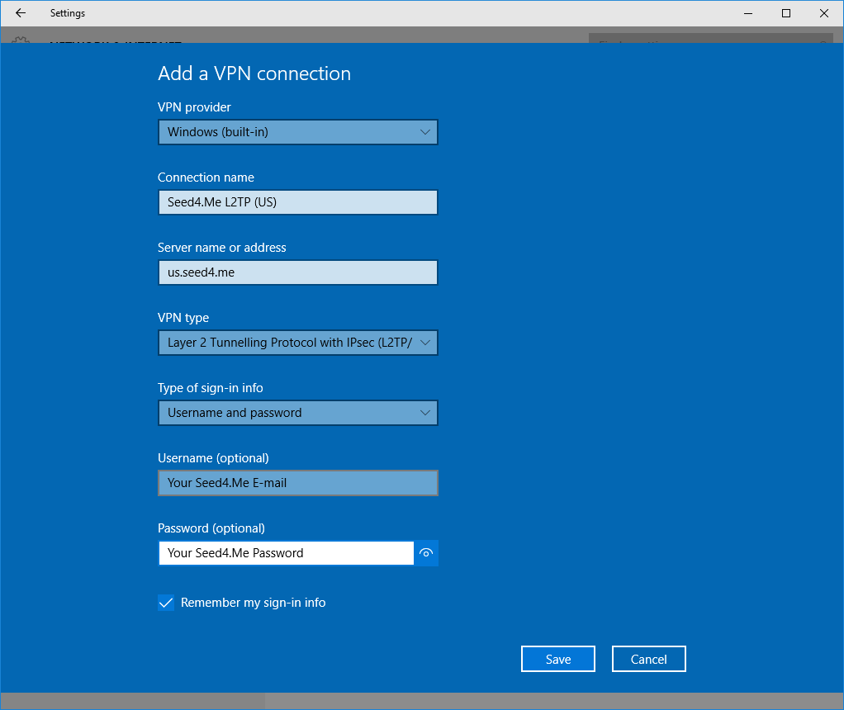Select the Connection name field
Screen dimensions: 844x710
(297, 202)
